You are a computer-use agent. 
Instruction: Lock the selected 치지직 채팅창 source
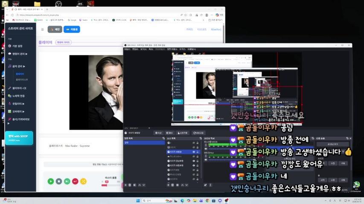click(x=198, y=152)
